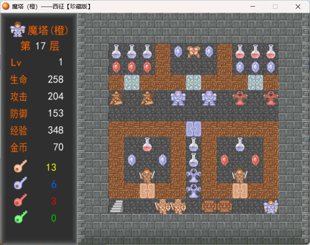Image resolution: width=310 pixels, height=245 pixels.
Task: Click the left yellow locked door
Action: tap(147, 191)
